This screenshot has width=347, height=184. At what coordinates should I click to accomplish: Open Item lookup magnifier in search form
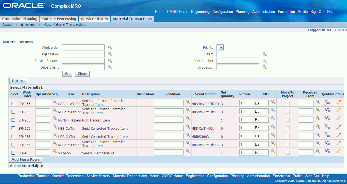point(265,54)
